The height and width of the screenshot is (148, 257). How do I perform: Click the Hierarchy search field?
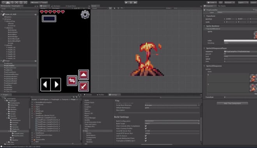point(19,11)
